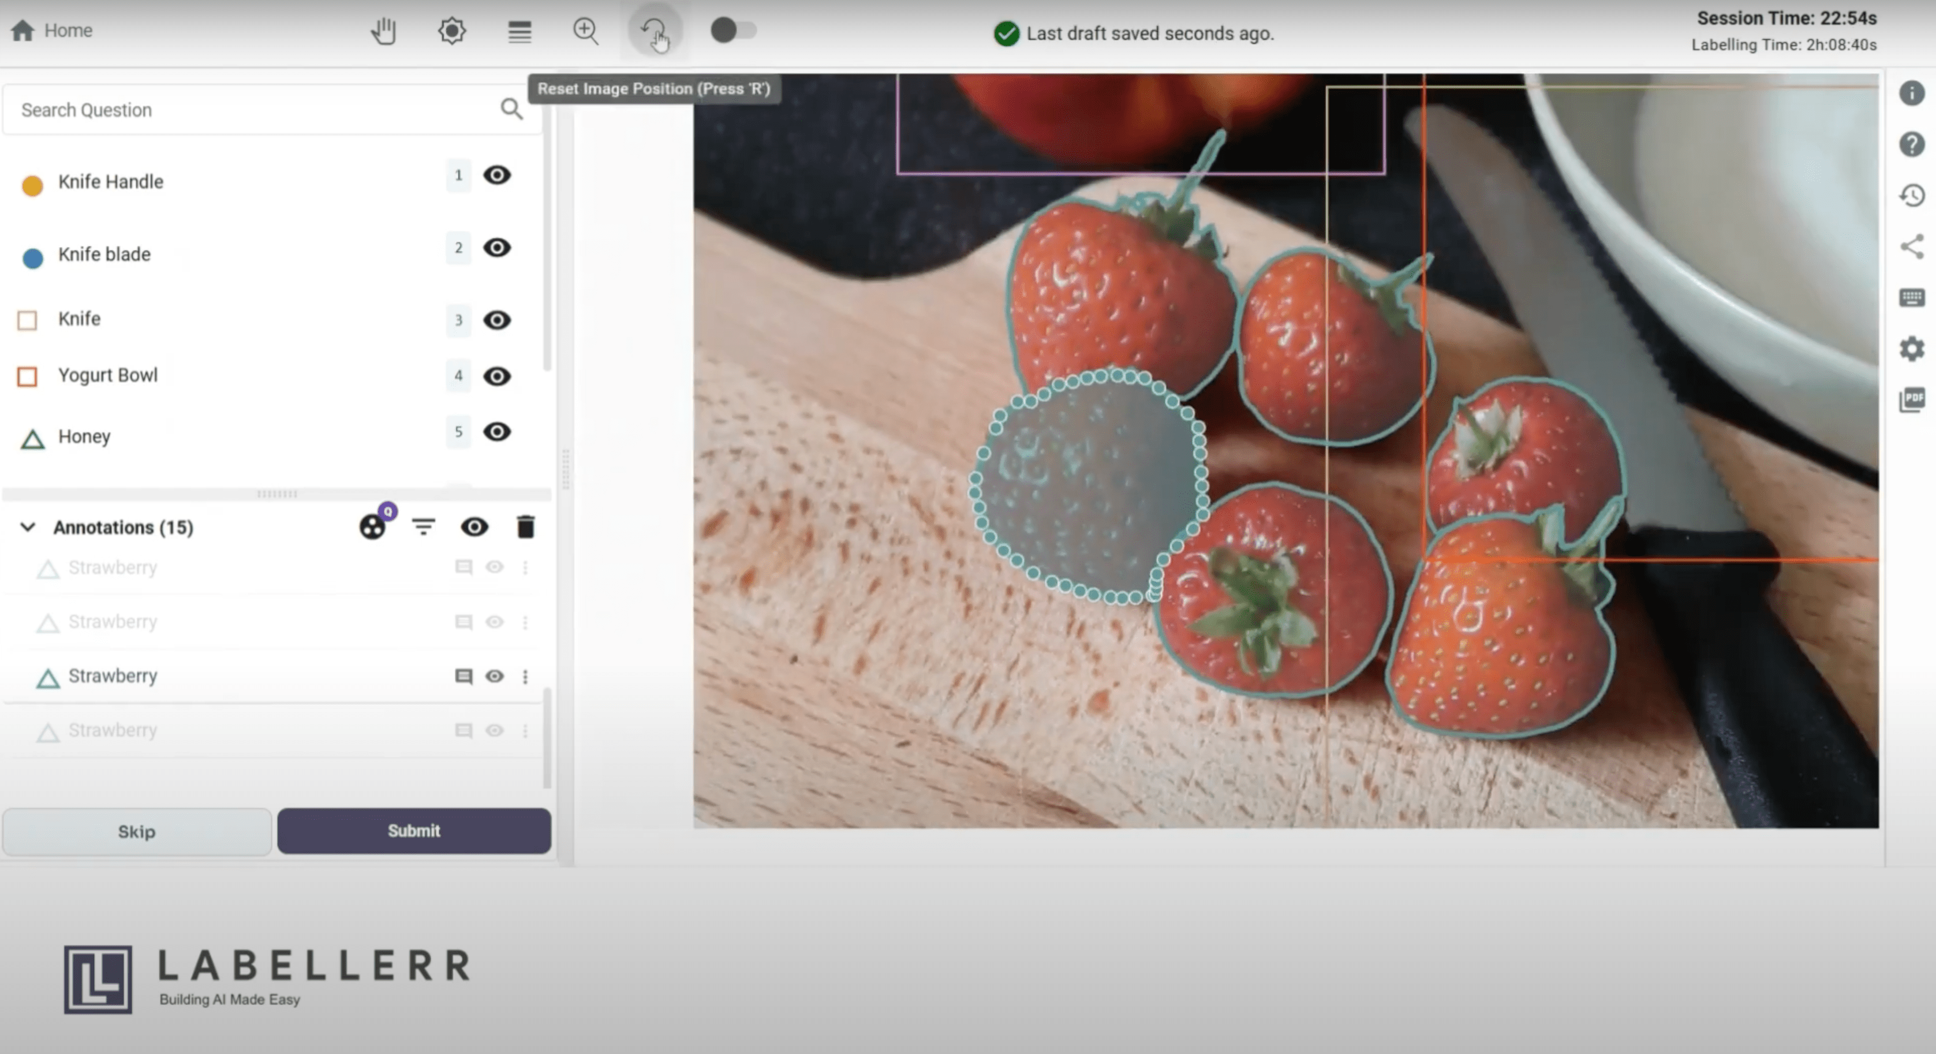Open the annotations filter
The width and height of the screenshot is (1936, 1054).
click(424, 527)
